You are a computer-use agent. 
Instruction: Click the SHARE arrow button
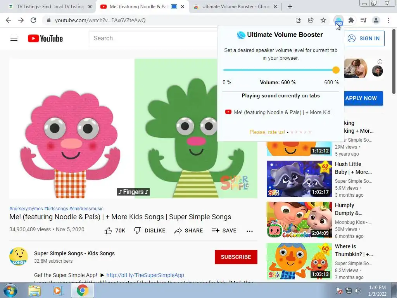[189, 230]
